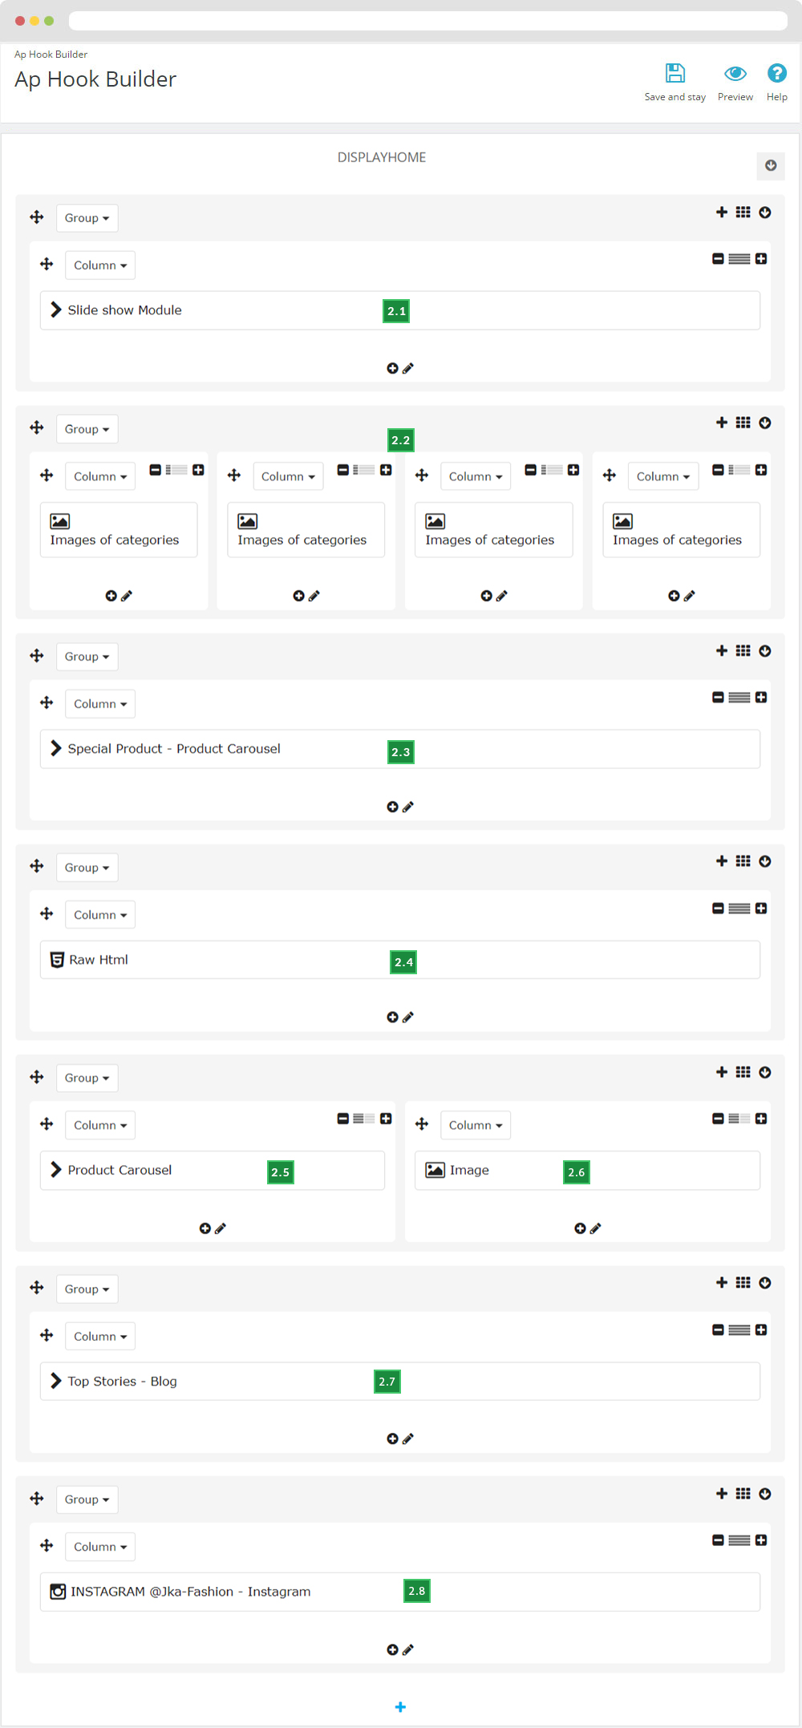Screen dimensions: 802x1728
Task: Click the Special Product - Product Carousel widget
Action: [x=174, y=749]
